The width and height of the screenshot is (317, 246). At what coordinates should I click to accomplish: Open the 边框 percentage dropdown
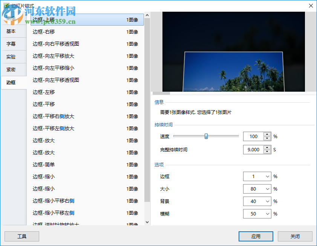267,177
